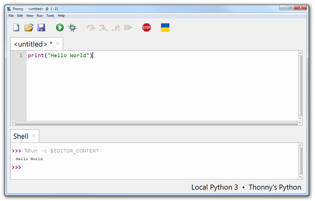The height and width of the screenshot is (201, 315).
Task: Open a file using the folder icon
Action: click(29, 27)
